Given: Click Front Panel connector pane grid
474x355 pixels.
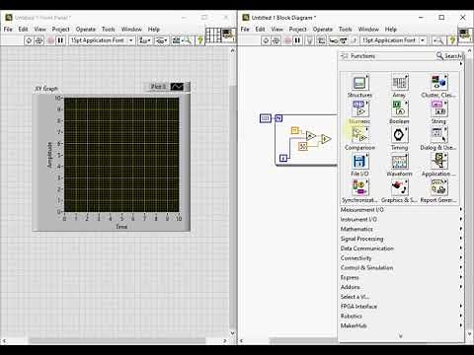Looking at the screenshot, I should pos(212,35).
